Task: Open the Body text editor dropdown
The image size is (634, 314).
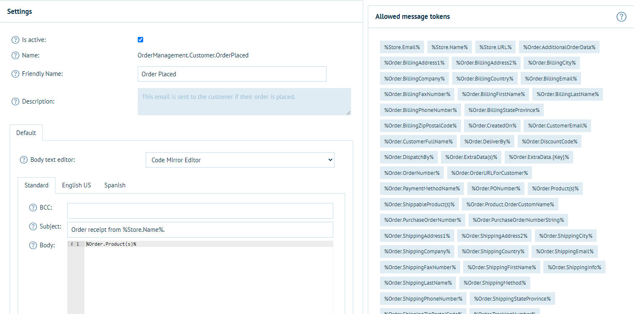Action: point(240,160)
